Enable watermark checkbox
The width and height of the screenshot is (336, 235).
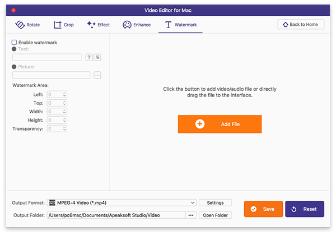[14, 42]
